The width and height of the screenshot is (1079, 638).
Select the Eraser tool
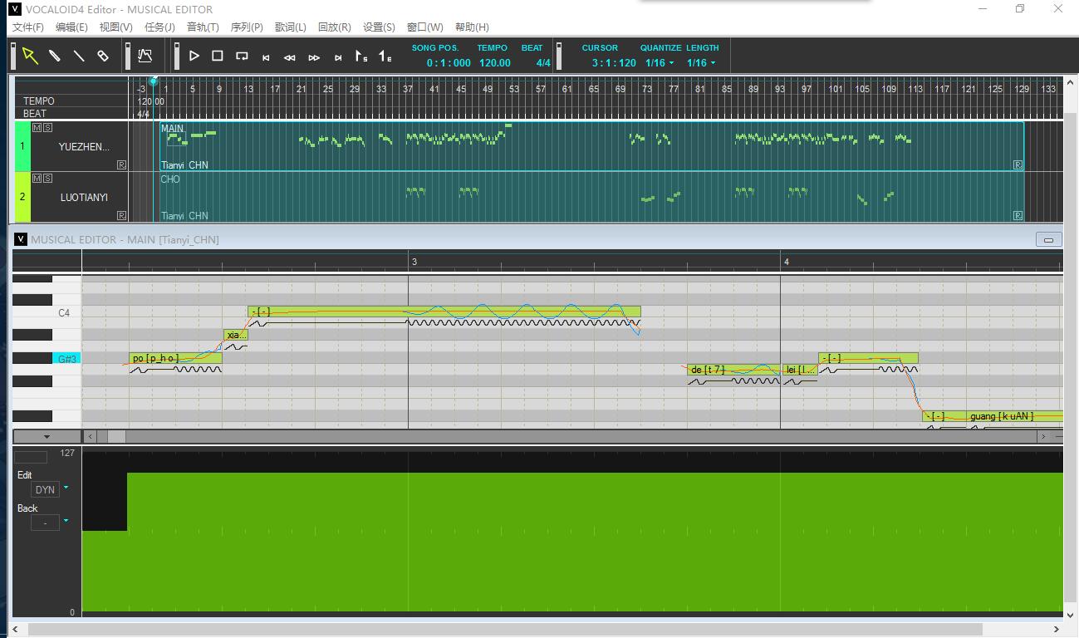pos(103,56)
